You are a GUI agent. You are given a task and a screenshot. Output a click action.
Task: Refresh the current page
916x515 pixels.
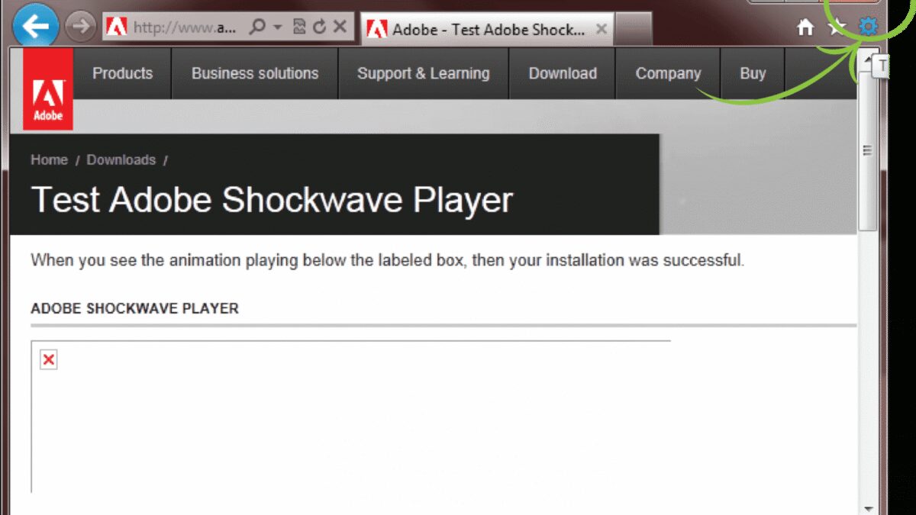coord(321,25)
